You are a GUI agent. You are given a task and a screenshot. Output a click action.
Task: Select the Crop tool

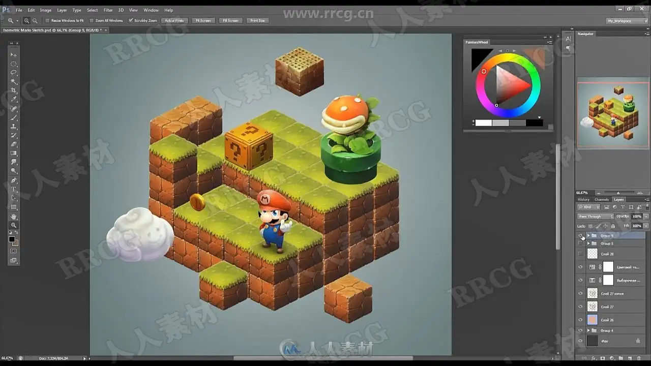pos(14,90)
